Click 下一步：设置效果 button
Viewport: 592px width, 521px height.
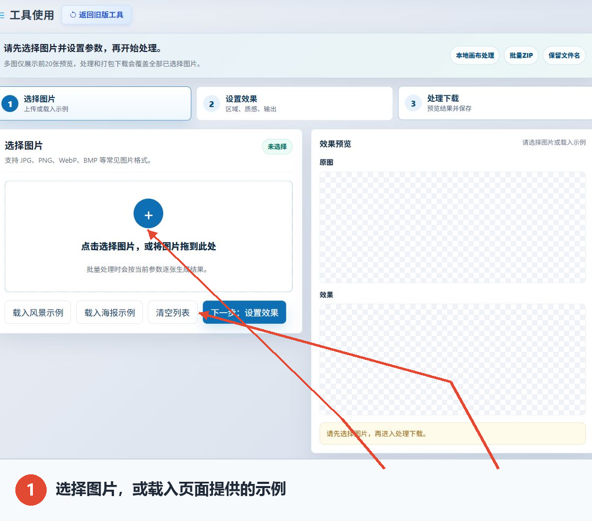click(244, 312)
